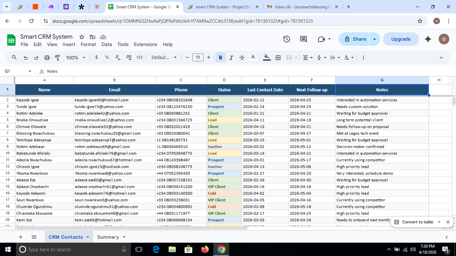Open the Format menu
Screen dimensions: 456x256
[x=88, y=44]
